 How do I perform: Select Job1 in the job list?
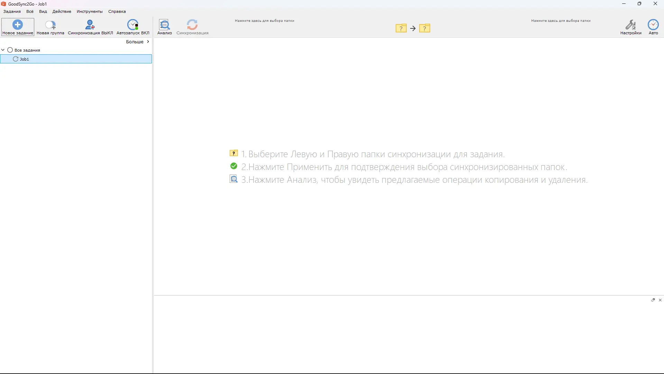(x=25, y=59)
